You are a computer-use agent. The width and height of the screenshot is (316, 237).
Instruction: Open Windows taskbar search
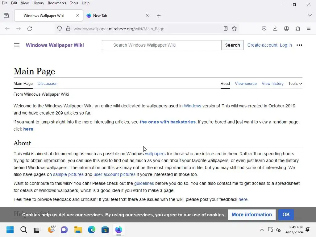[23, 230]
